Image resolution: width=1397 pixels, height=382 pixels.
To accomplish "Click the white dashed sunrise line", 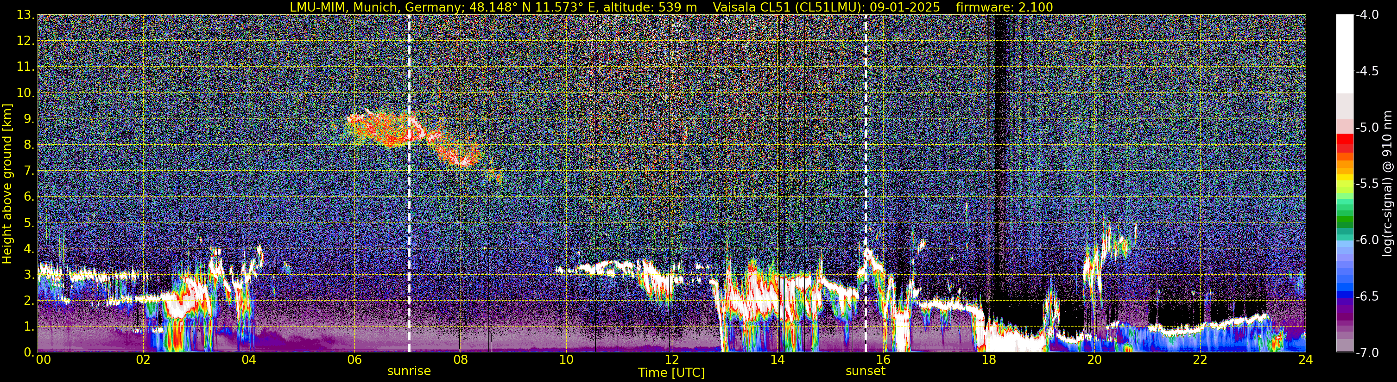I will [409, 183].
